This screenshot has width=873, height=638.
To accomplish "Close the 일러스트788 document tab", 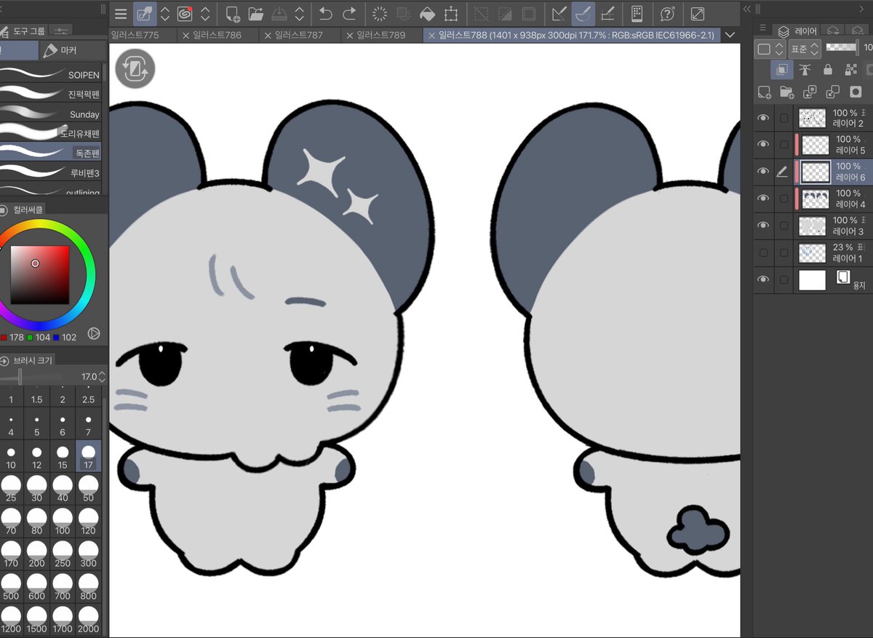I will [x=431, y=35].
